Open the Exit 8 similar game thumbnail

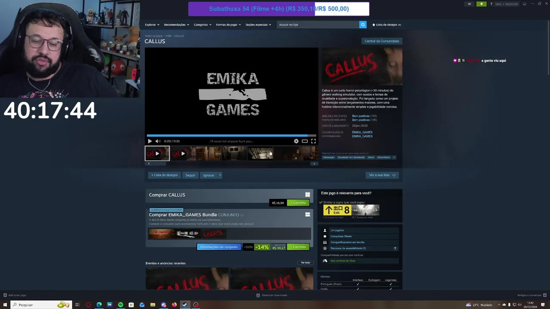point(337,210)
